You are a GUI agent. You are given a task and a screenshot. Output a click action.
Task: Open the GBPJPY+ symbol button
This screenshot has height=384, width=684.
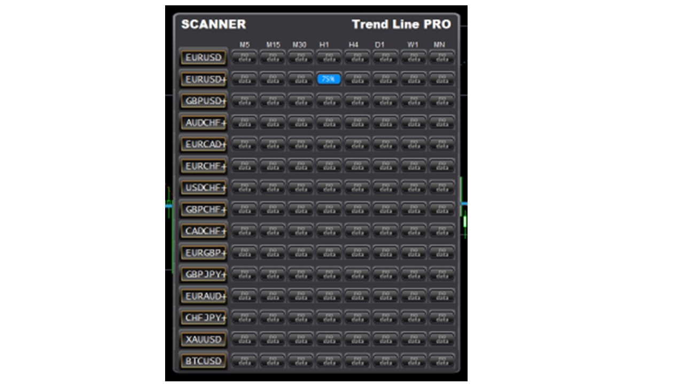point(203,274)
